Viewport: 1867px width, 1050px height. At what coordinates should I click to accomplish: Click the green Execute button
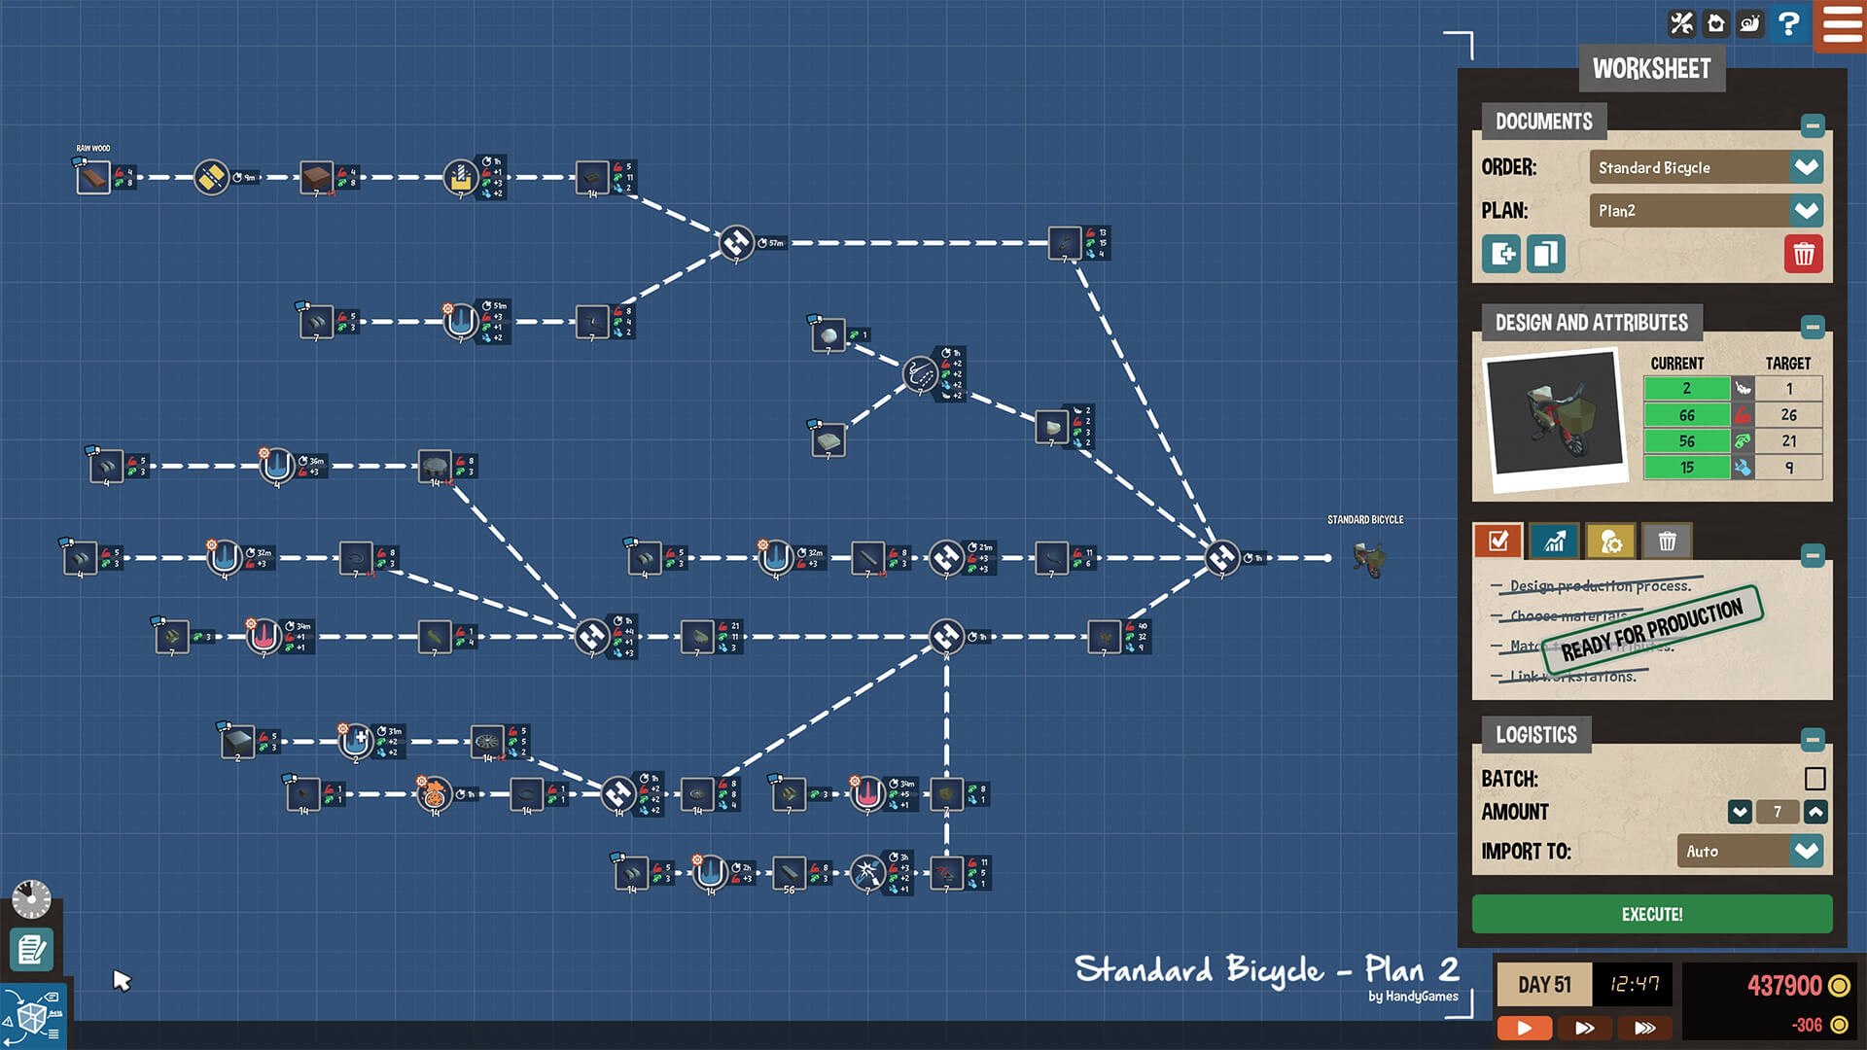(x=1654, y=914)
